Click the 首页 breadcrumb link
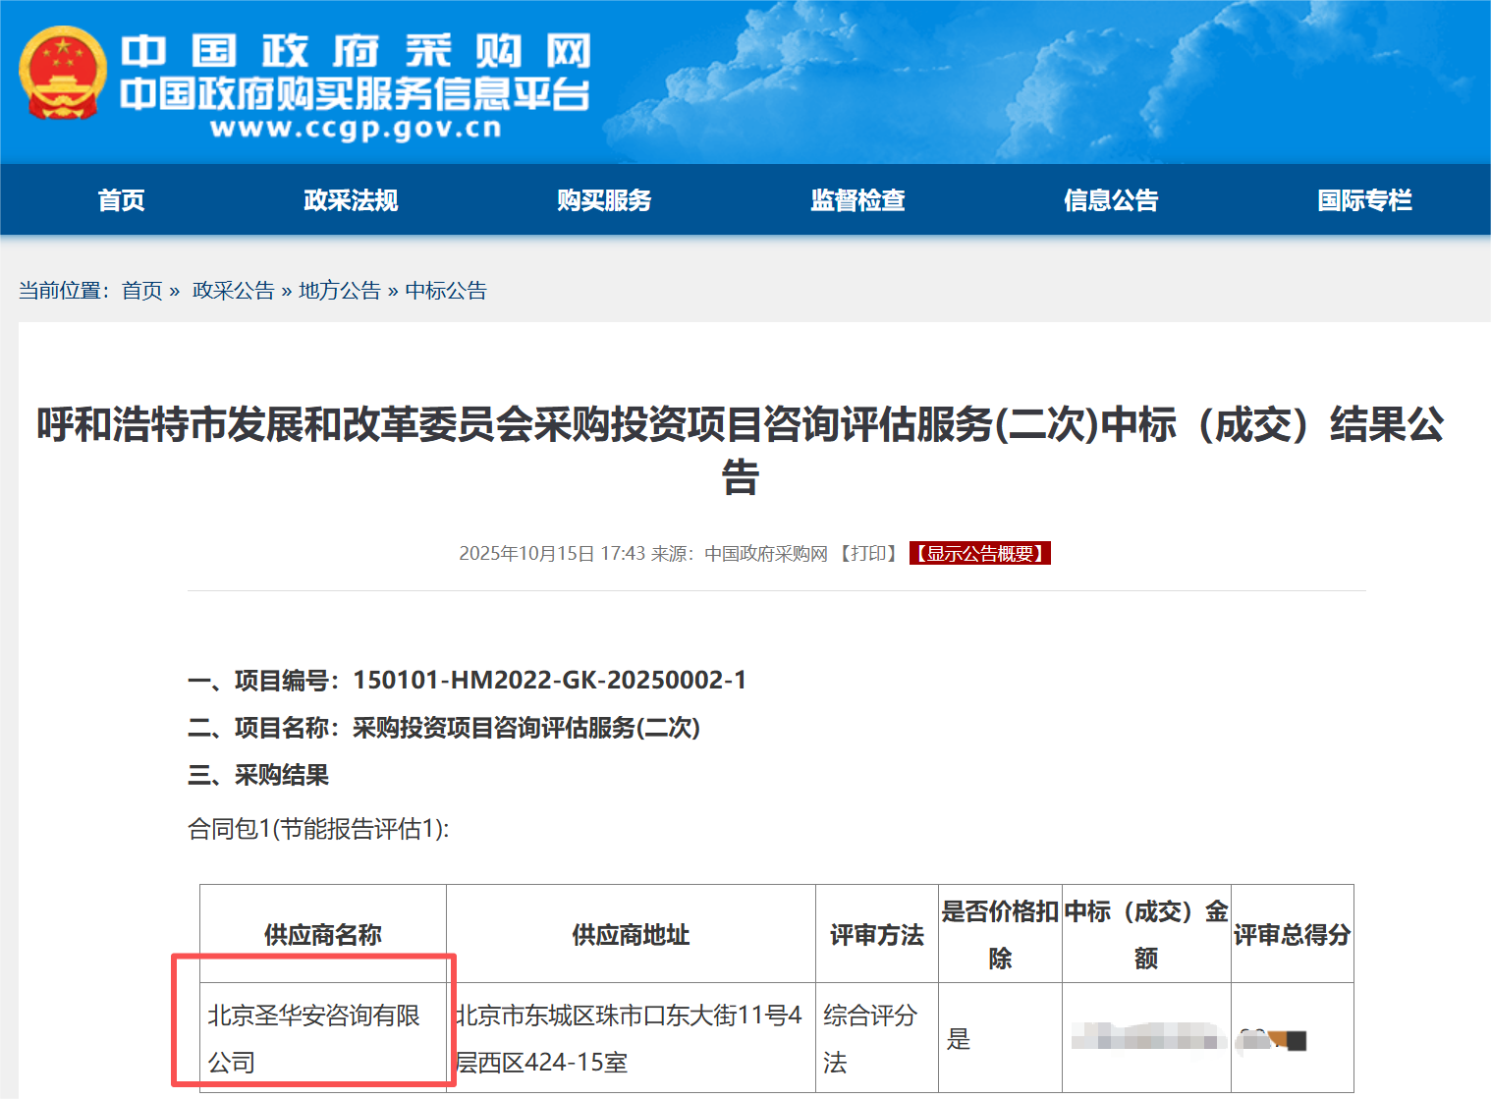The width and height of the screenshot is (1491, 1099). pyautogui.click(x=141, y=291)
